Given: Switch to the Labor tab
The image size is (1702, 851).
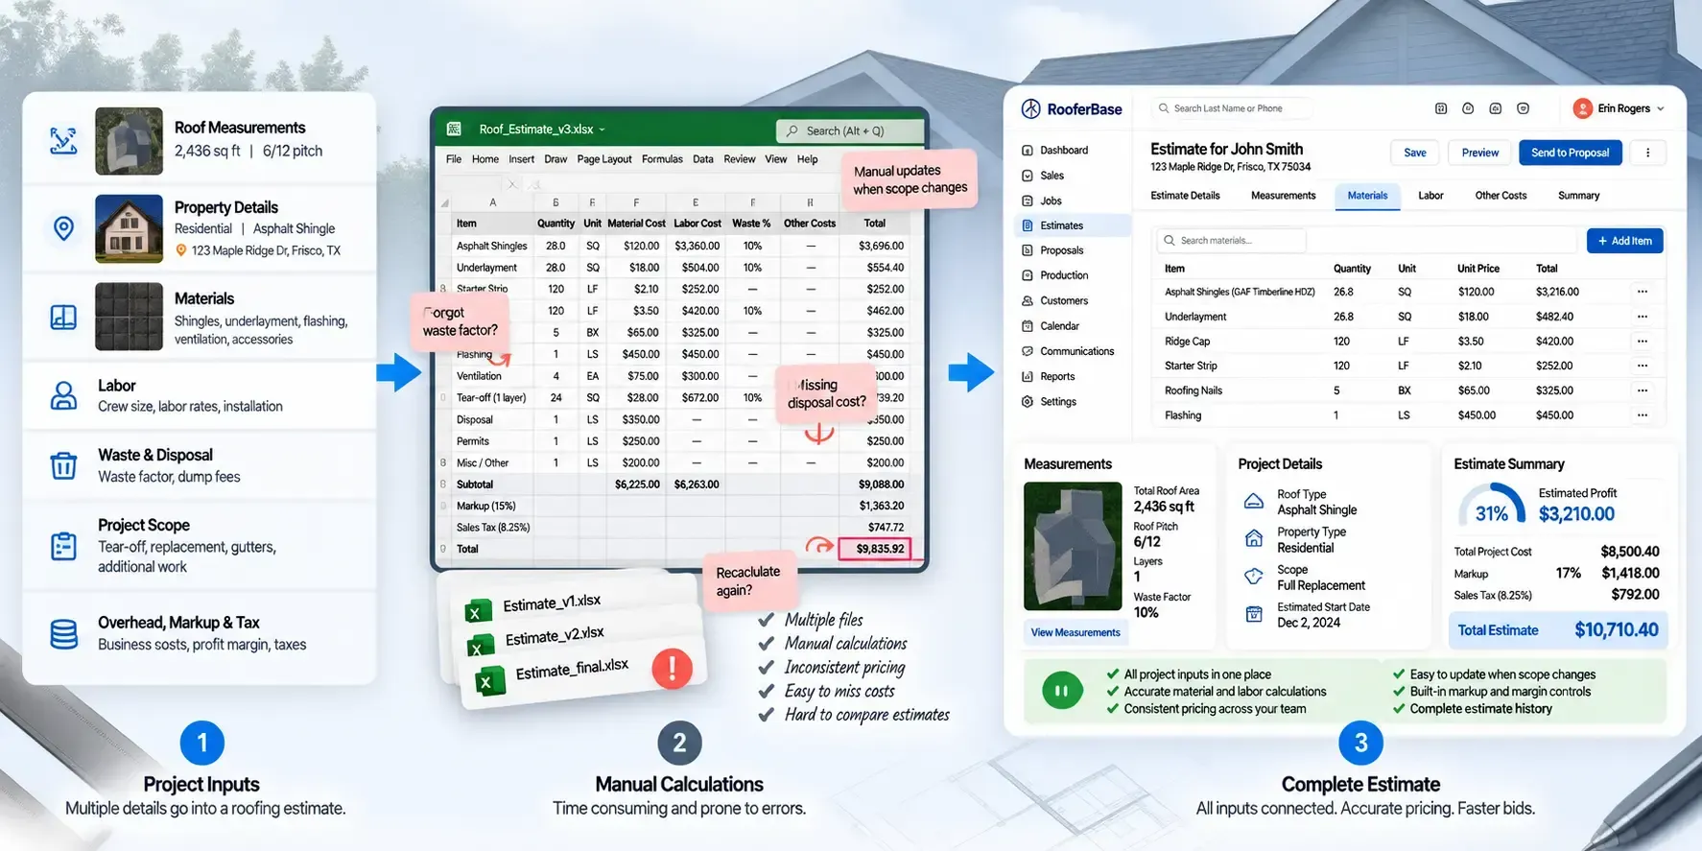Looking at the screenshot, I should click(1430, 196).
